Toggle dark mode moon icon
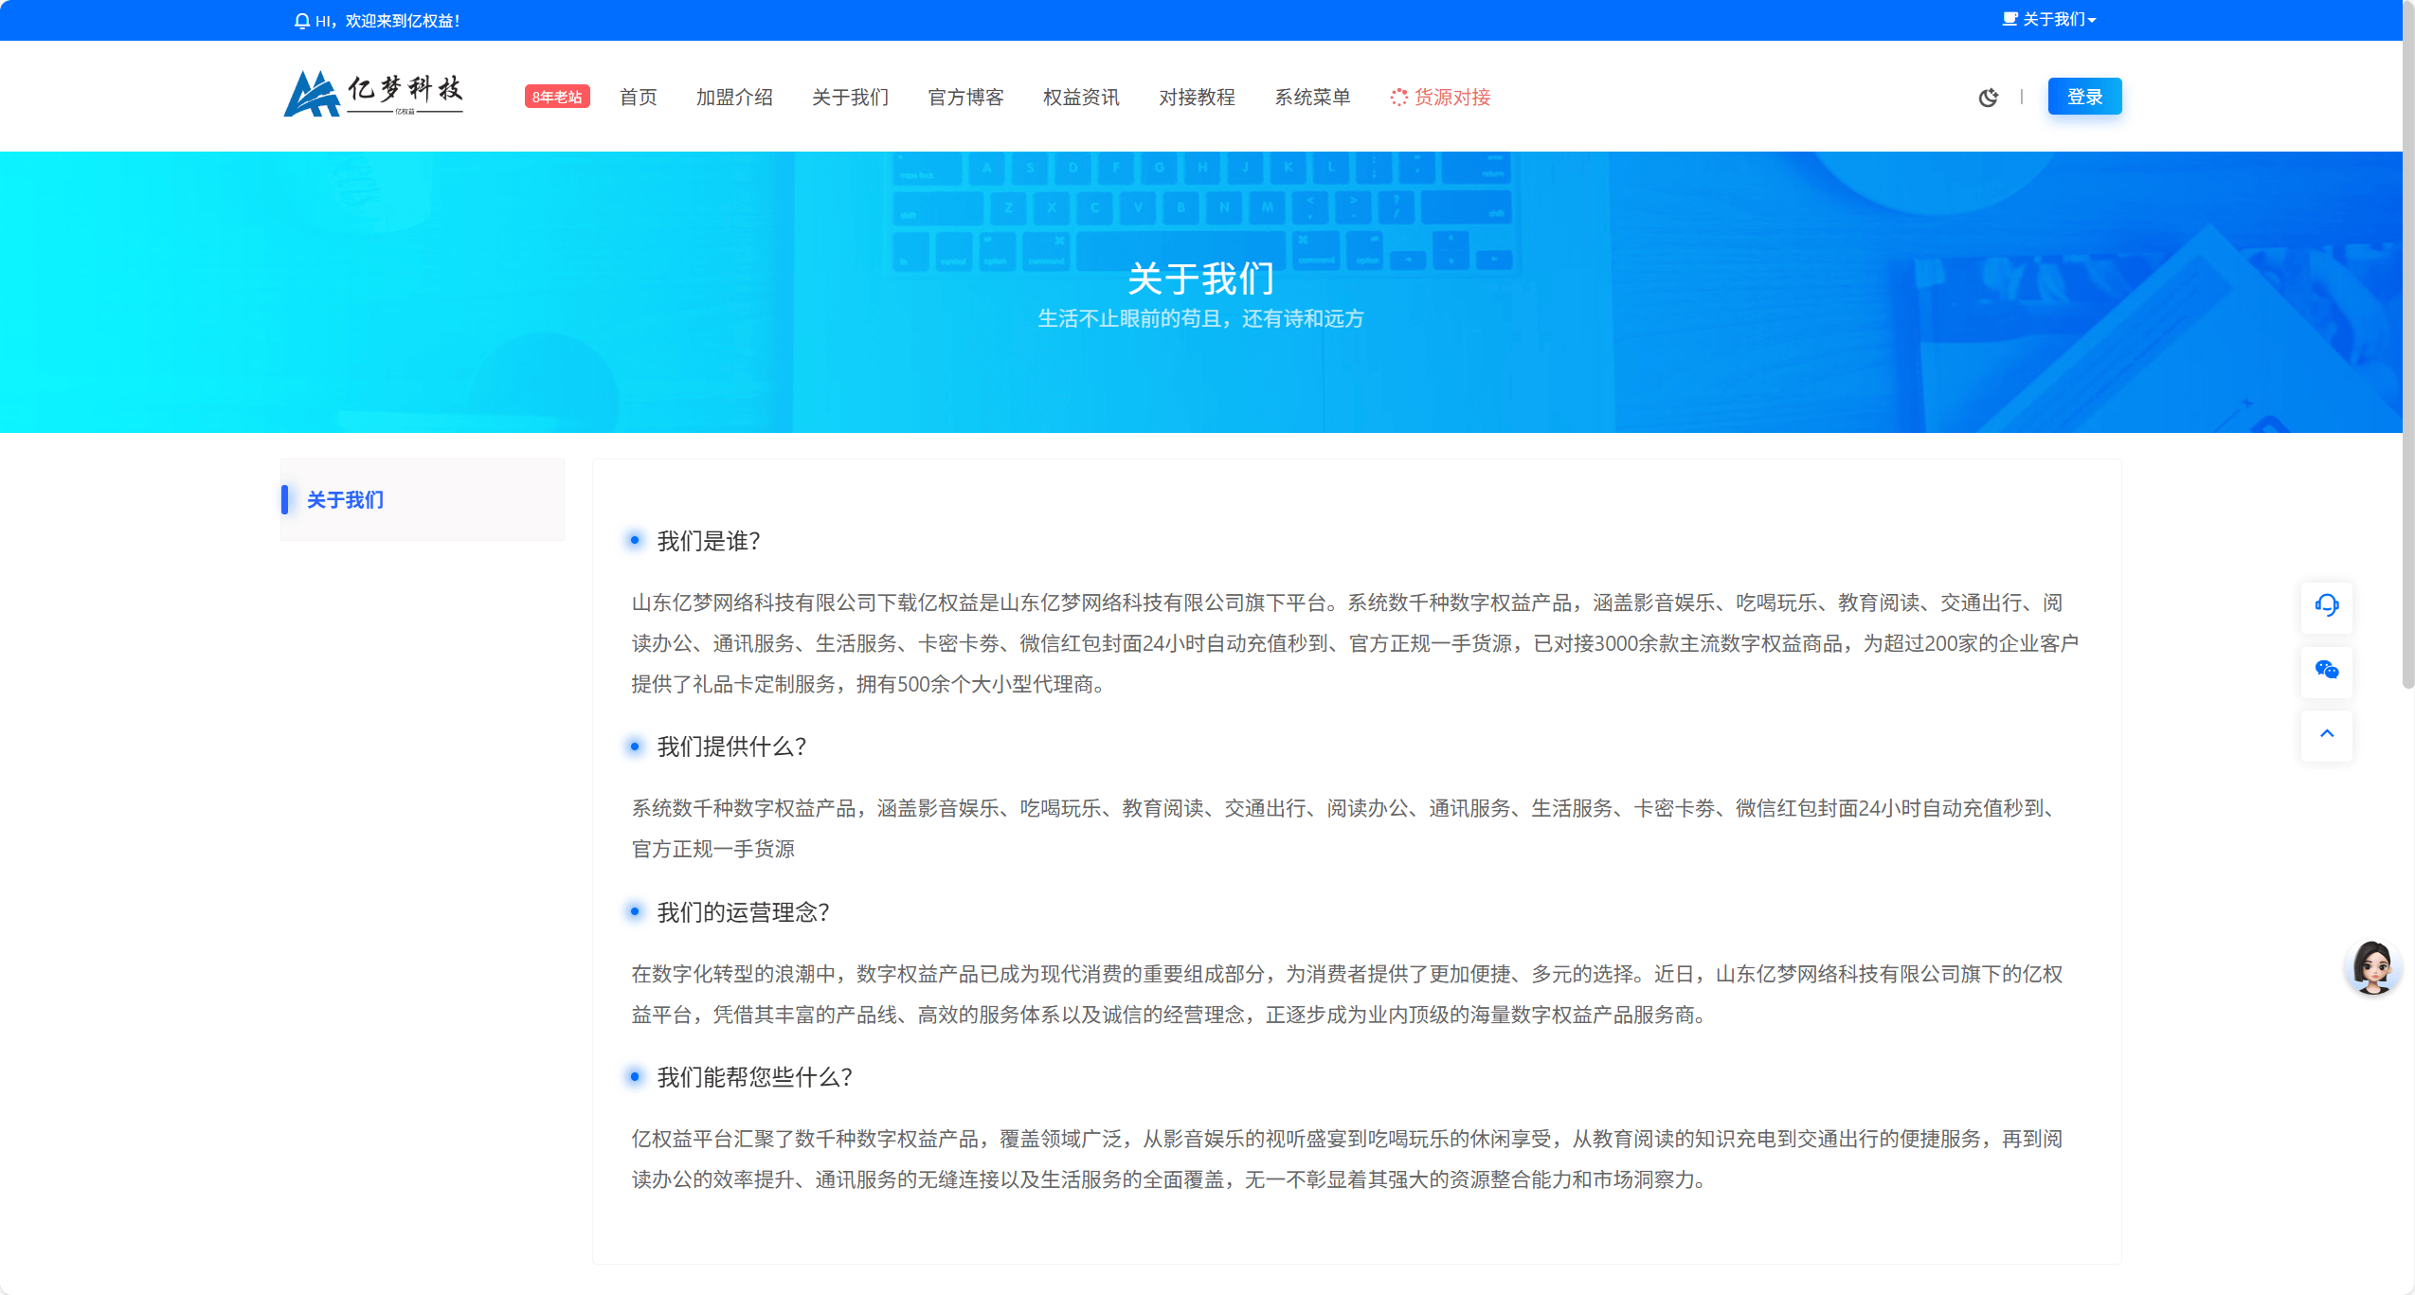This screenshot has height=1295, width=2415. point(1988,98)
